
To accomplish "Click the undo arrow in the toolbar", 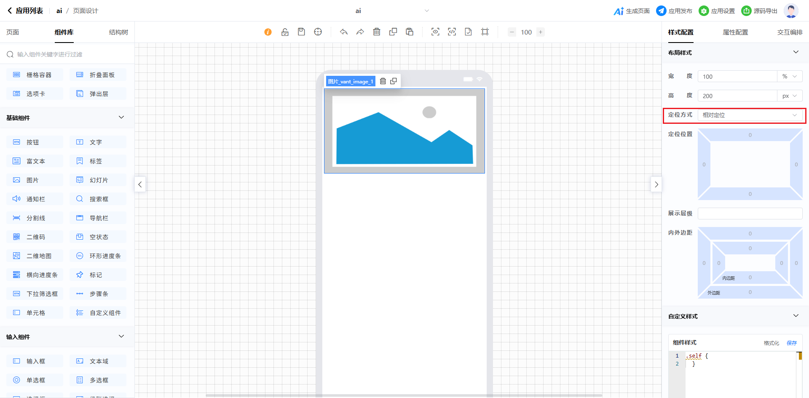I will coord(344,32).
